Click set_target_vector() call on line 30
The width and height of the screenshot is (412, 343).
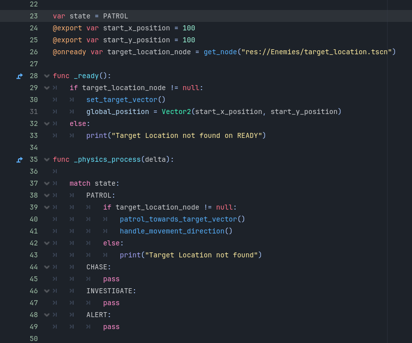coord(126,100)
